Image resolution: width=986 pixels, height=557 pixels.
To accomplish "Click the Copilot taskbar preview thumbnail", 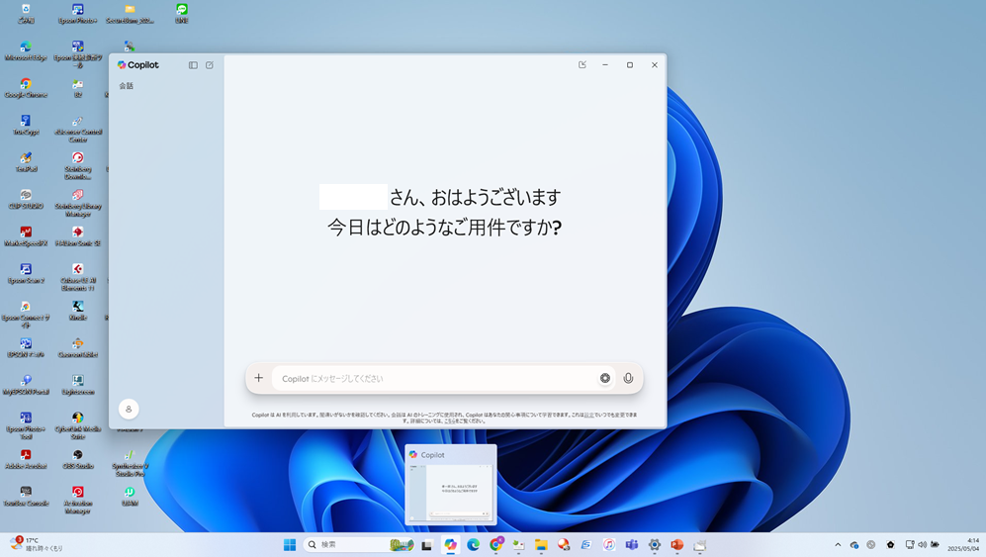I will tap(450, 485).
